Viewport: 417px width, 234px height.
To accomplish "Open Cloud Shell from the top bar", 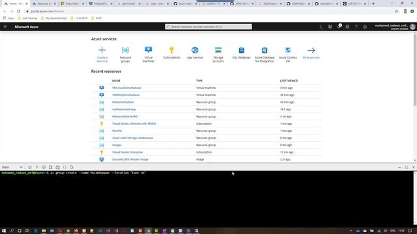I will click(321, 27).
